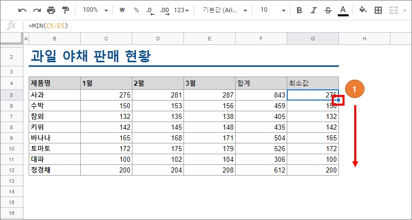Decrease decimal places

[x=150, y=11]
